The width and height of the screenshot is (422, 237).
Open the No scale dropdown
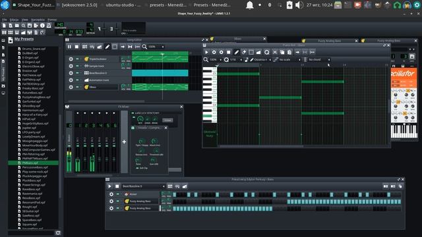click(x=289, y=60)
